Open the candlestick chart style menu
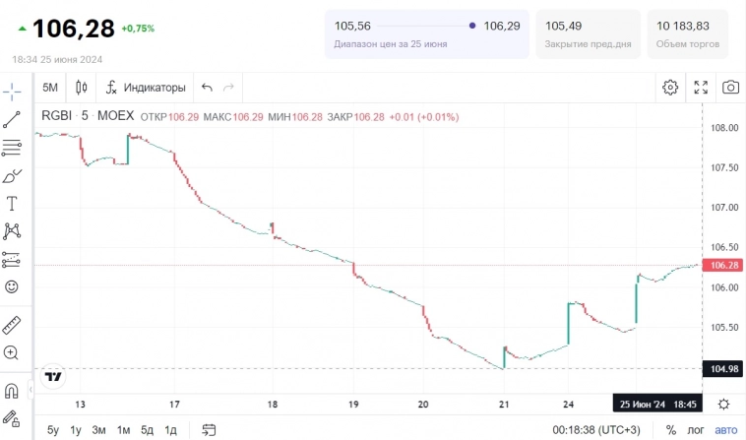This screenshot has width=746, height=440. click(x=81, y=88)
